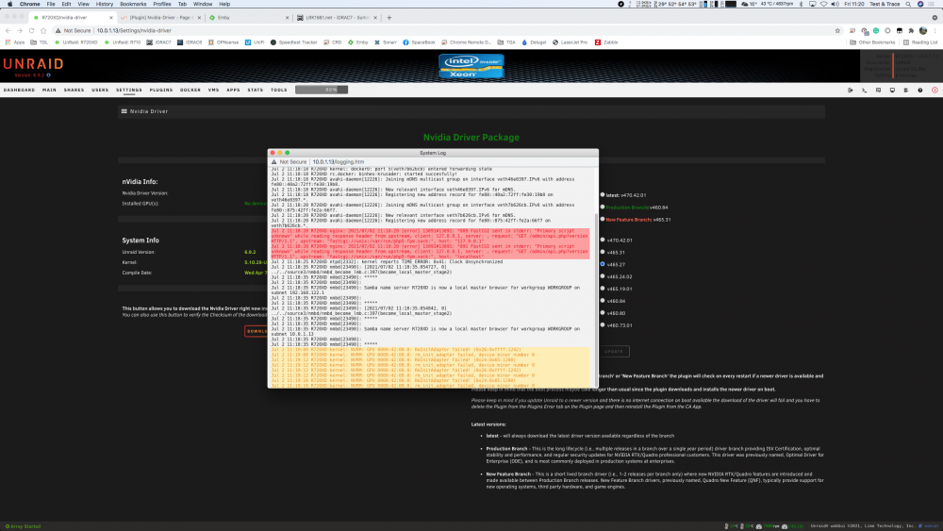The width and height of the screenshot is (943, 531).
Task: Click the Chrome profile avatar
Action: point(923,31)
